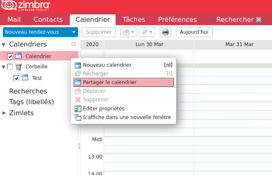Collapse the Calendriers section triangle

coord(3,45)
